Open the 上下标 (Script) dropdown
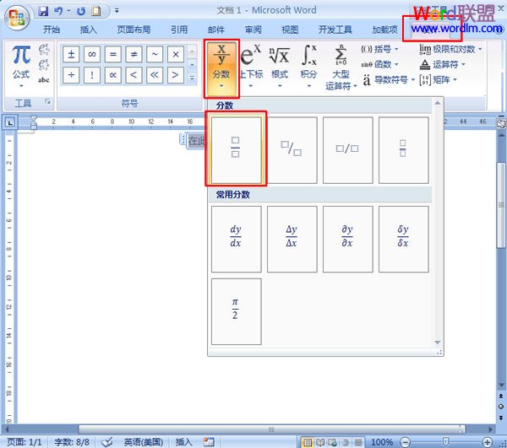Image resolution: width=507 pixels, height=448 pixels. 248,63
